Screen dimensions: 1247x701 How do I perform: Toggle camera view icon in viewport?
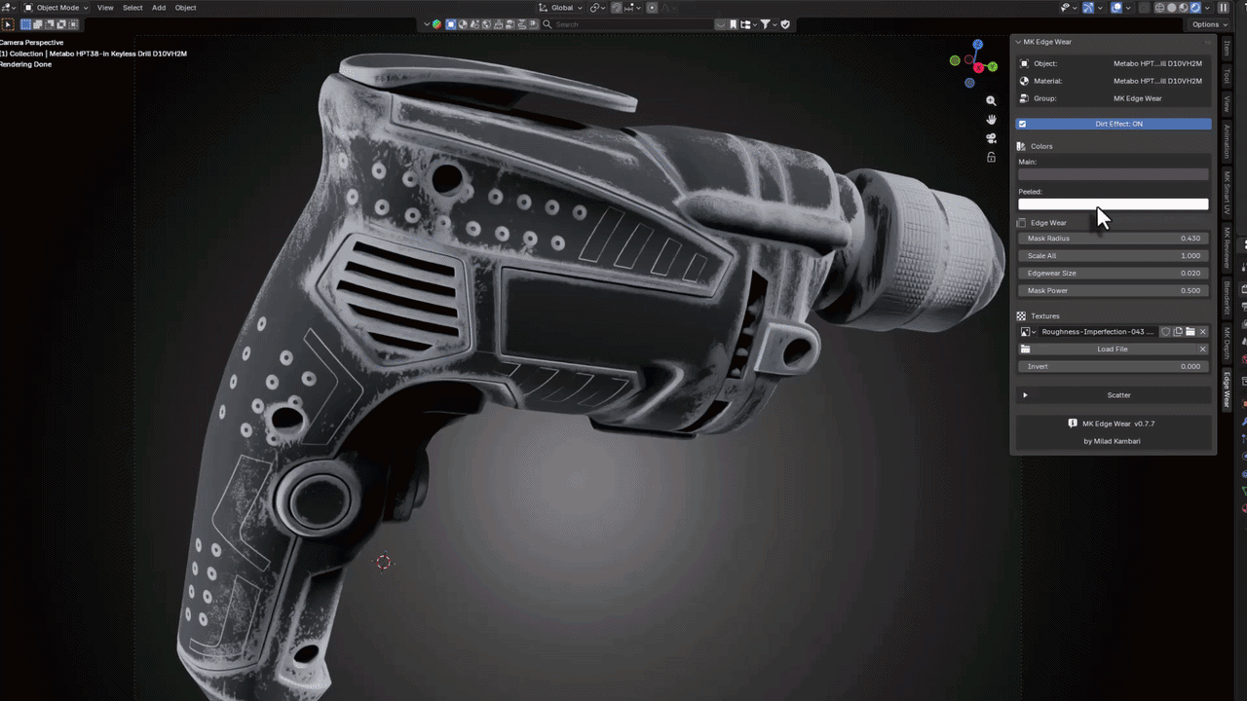click(x=991, y=138)
